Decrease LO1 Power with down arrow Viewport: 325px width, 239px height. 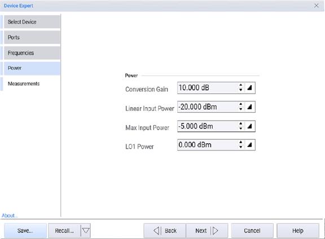[x=240, y=147]
